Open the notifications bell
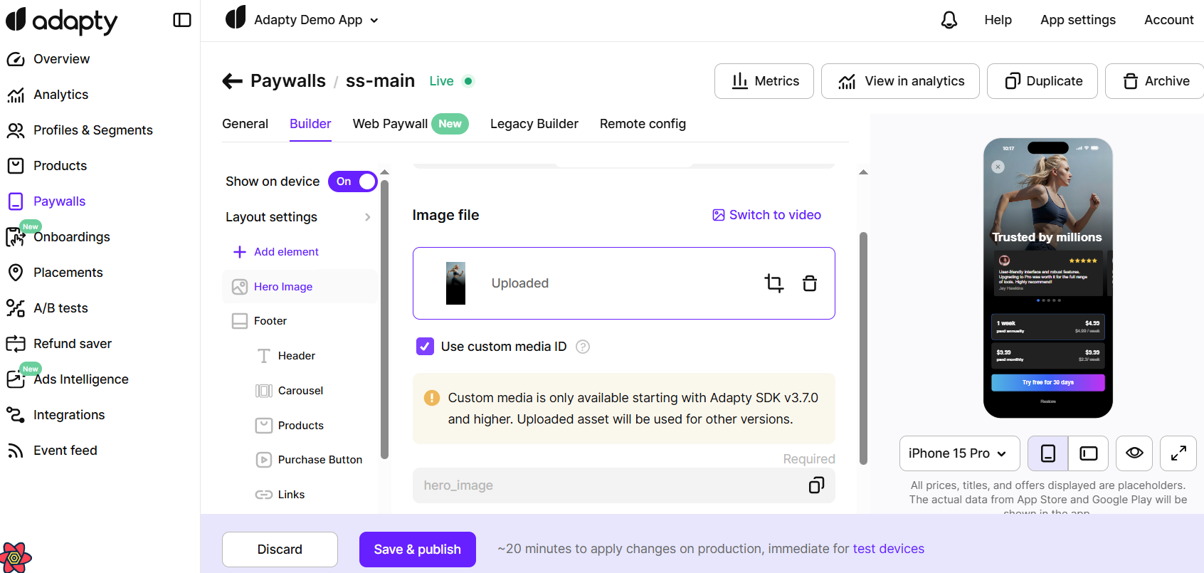 pos(949,20)
